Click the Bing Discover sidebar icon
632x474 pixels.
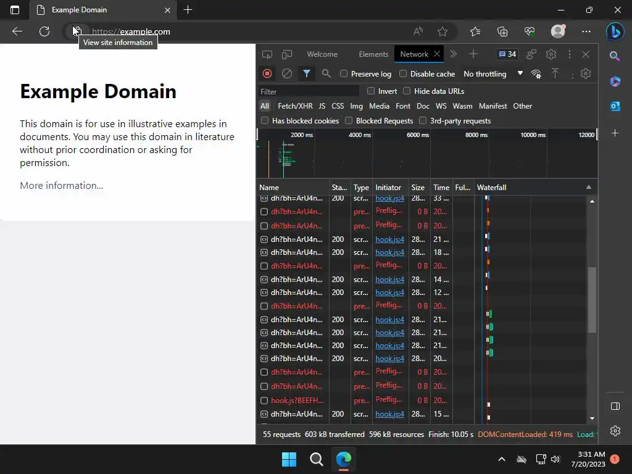point(615,31)
